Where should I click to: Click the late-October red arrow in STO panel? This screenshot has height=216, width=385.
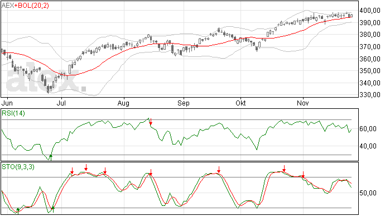(x=284, y=169)
